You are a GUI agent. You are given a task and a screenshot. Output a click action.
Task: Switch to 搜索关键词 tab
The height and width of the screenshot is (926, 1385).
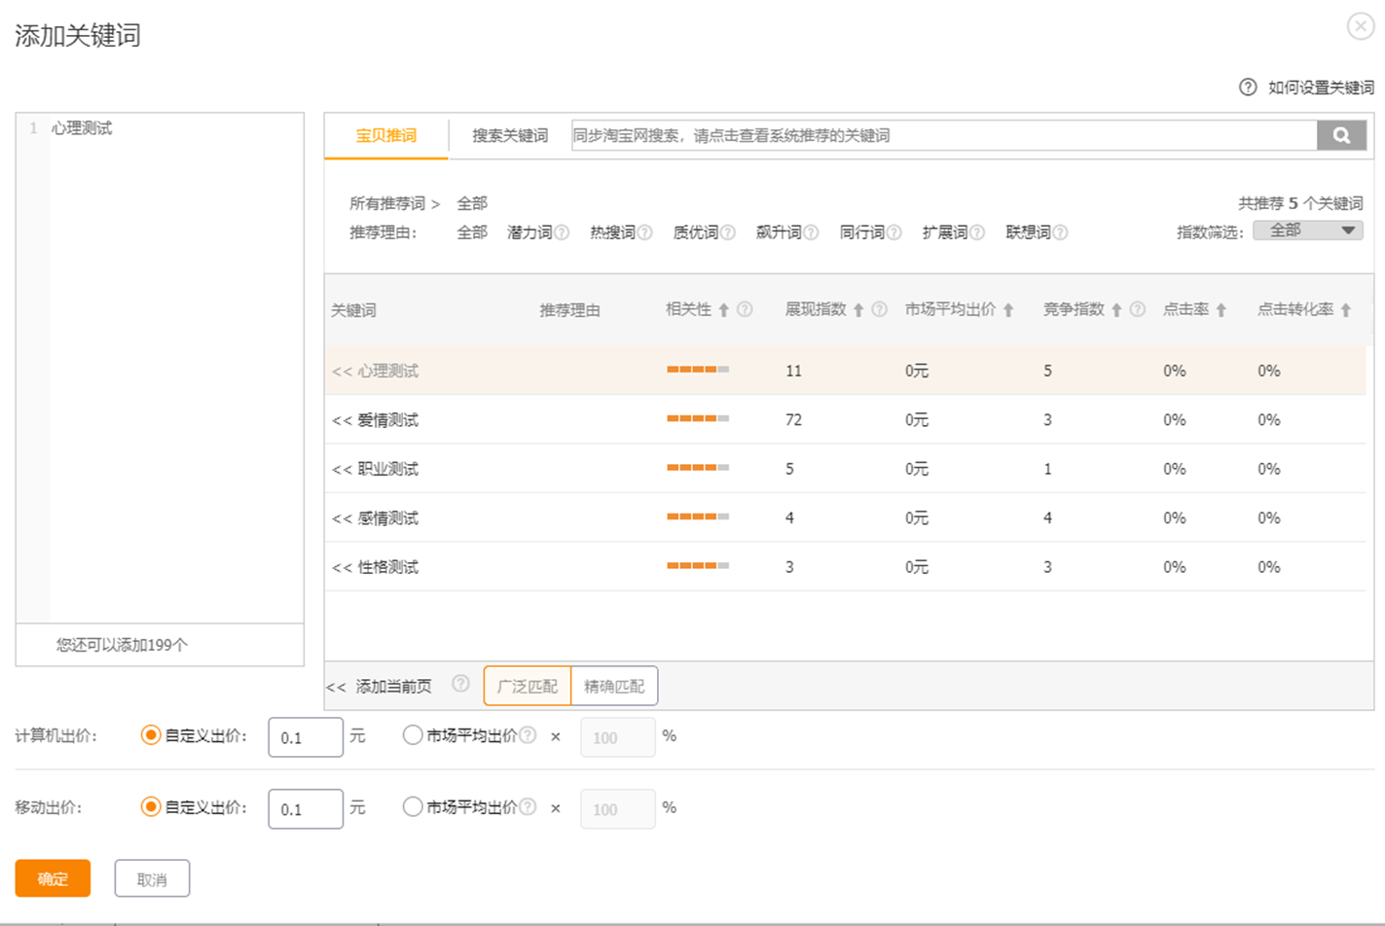point(510,135)
